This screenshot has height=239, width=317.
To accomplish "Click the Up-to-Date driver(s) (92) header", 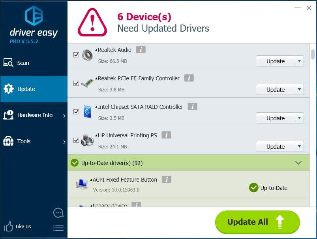I will click(189, 163).
